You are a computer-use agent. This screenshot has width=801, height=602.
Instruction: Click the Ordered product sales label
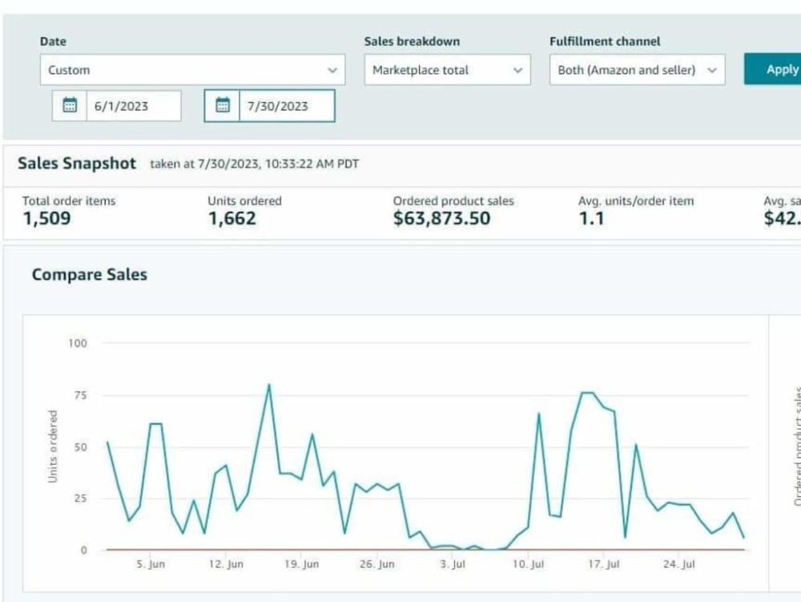(x=453, y=201)
